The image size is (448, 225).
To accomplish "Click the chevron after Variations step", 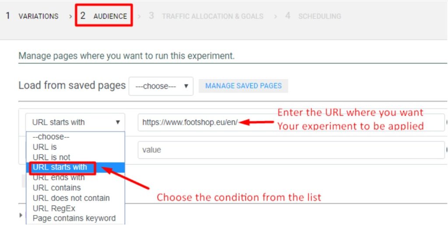I will (x=70, y=17).
